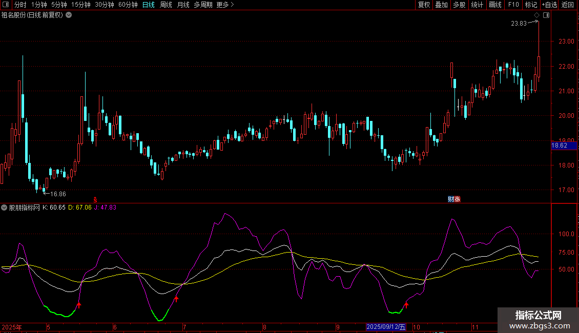This screenshot has width=579, height=333.
Task: Click the diamond marker icon near top right
Action: (x=536, y=15)
